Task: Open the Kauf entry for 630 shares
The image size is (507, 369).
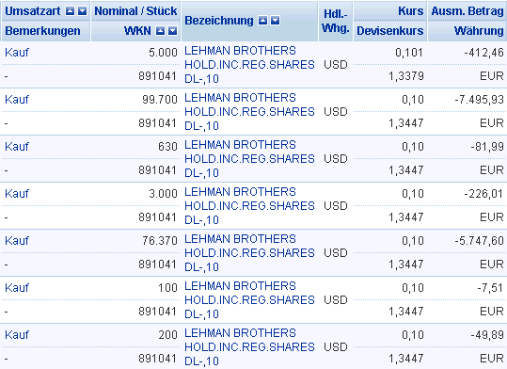Action: pos(17,147)
